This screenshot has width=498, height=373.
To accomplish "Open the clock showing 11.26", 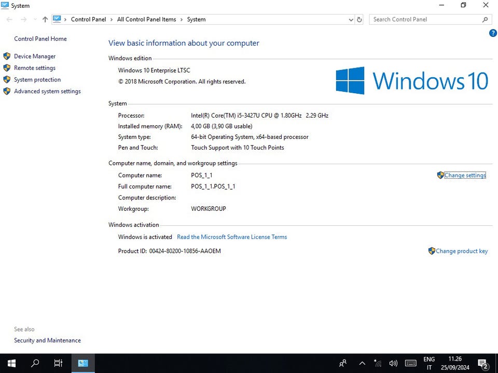I will tap(455, 363).
